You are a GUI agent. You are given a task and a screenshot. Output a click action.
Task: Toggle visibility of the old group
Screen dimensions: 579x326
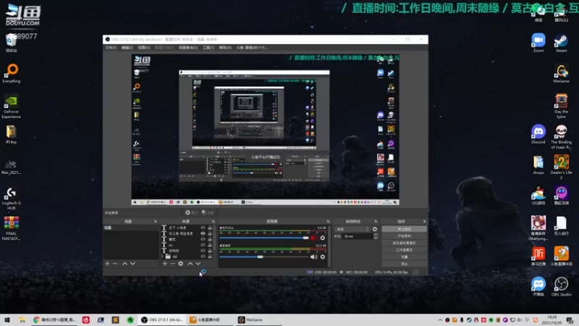point(203,256)
